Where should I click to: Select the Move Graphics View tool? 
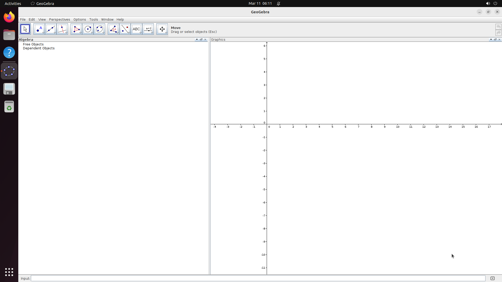click(x=162, y=29)
